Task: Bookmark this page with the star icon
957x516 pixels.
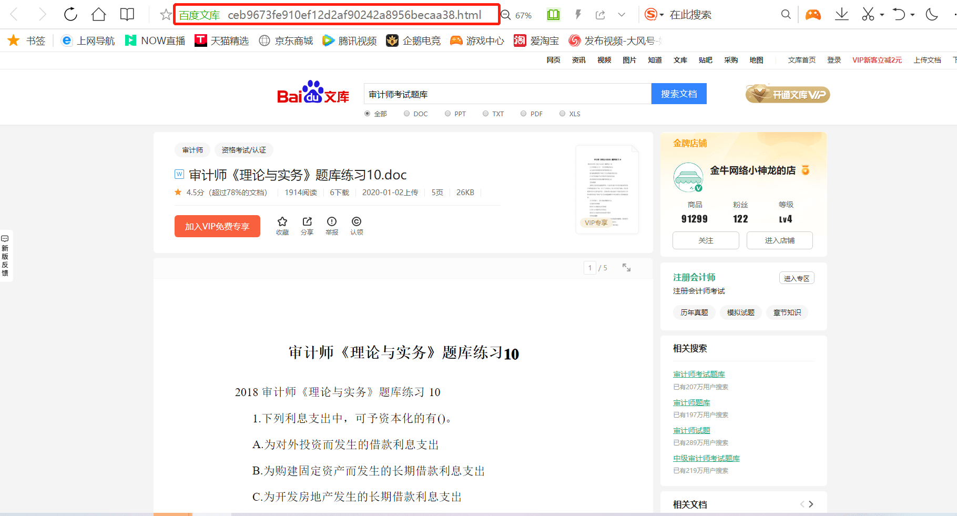Action: tap(166, 15)
